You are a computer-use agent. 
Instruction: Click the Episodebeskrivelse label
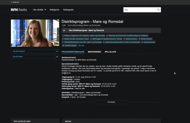pos(70,64)
